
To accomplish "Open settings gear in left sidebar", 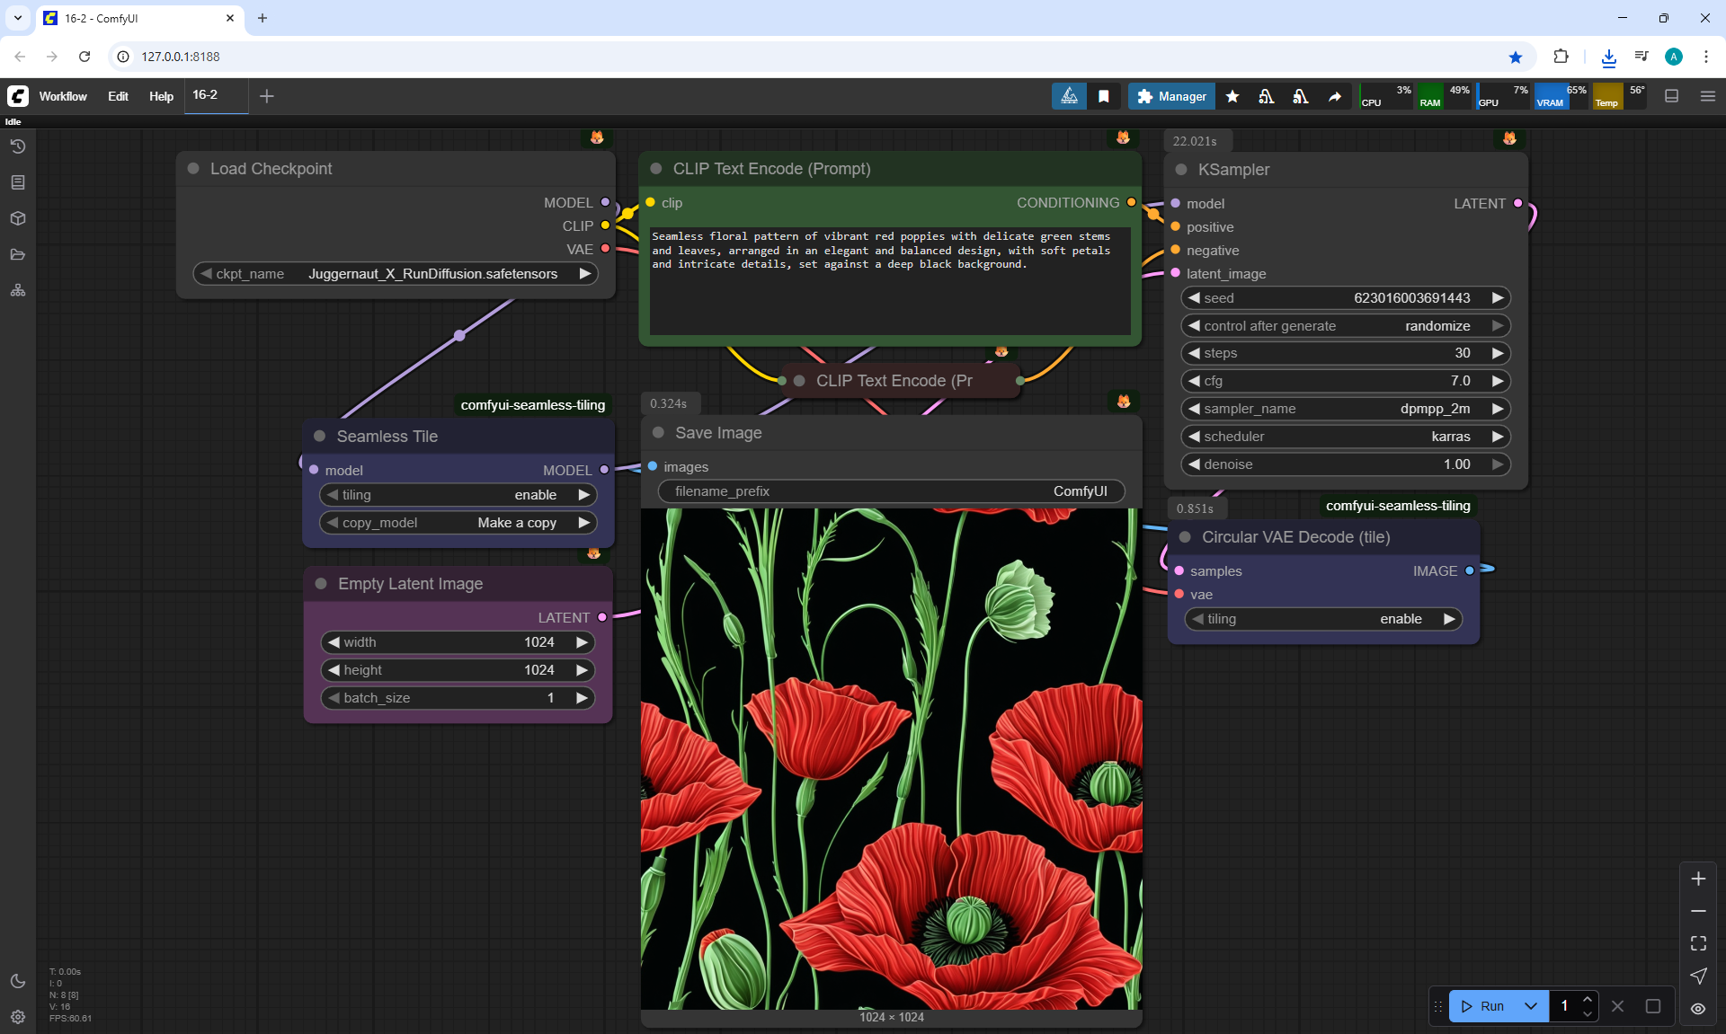I will point(18,1017).
